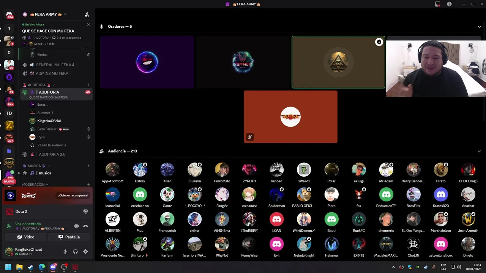This screenshot has width=486, height=273.
Task: Open audience member Spiderman's avatar
Action: (x=276, y=195)
